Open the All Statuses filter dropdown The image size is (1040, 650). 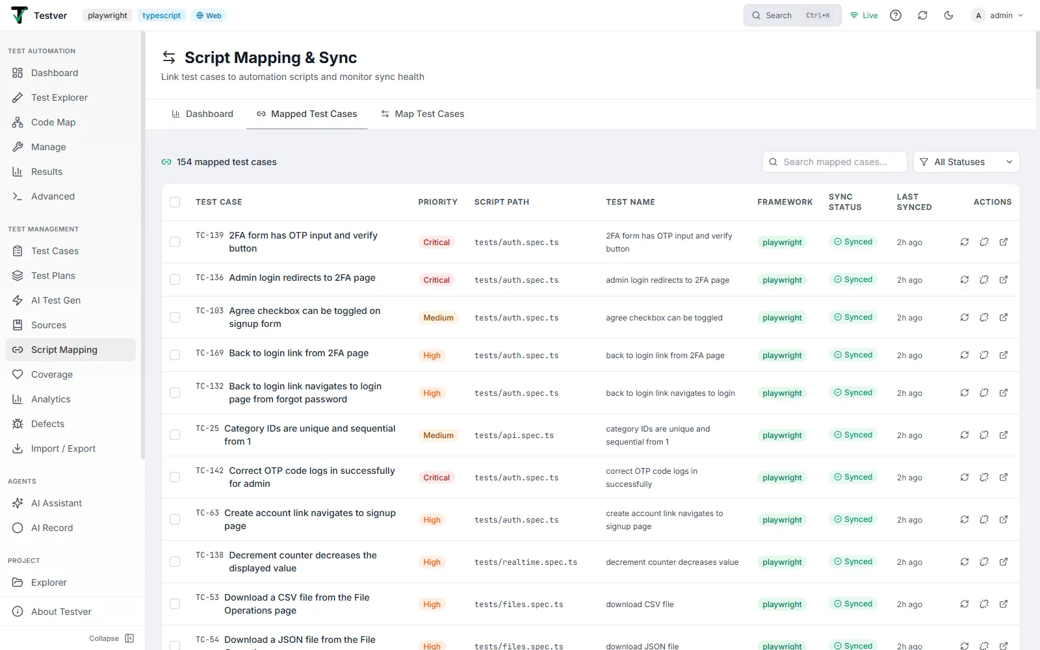point(967,162)
